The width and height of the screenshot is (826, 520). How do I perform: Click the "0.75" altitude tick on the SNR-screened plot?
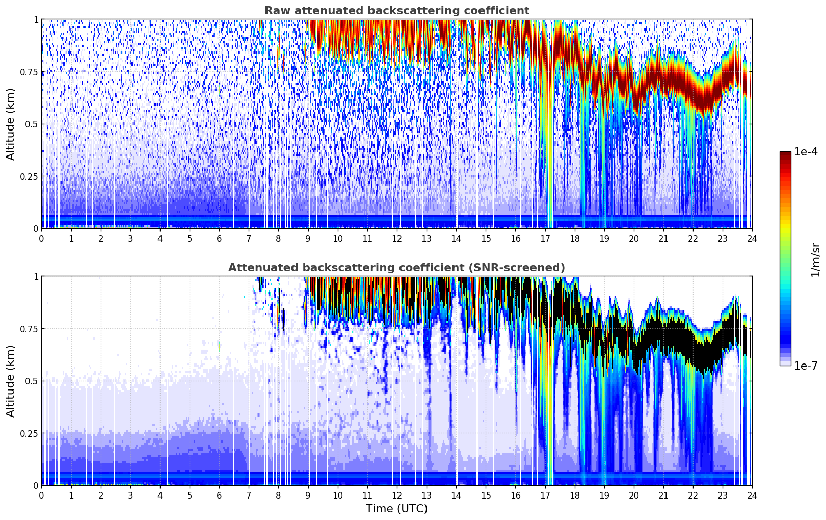pos(29,329)
